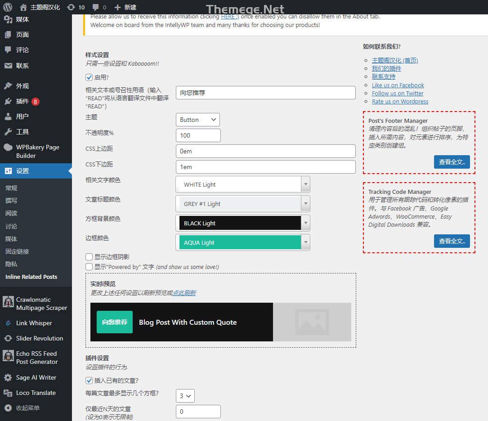Open the 相关文字颜色 WHITE Light dropdown arrow
The image size is (488, 421).
click(x=306, y=184)
